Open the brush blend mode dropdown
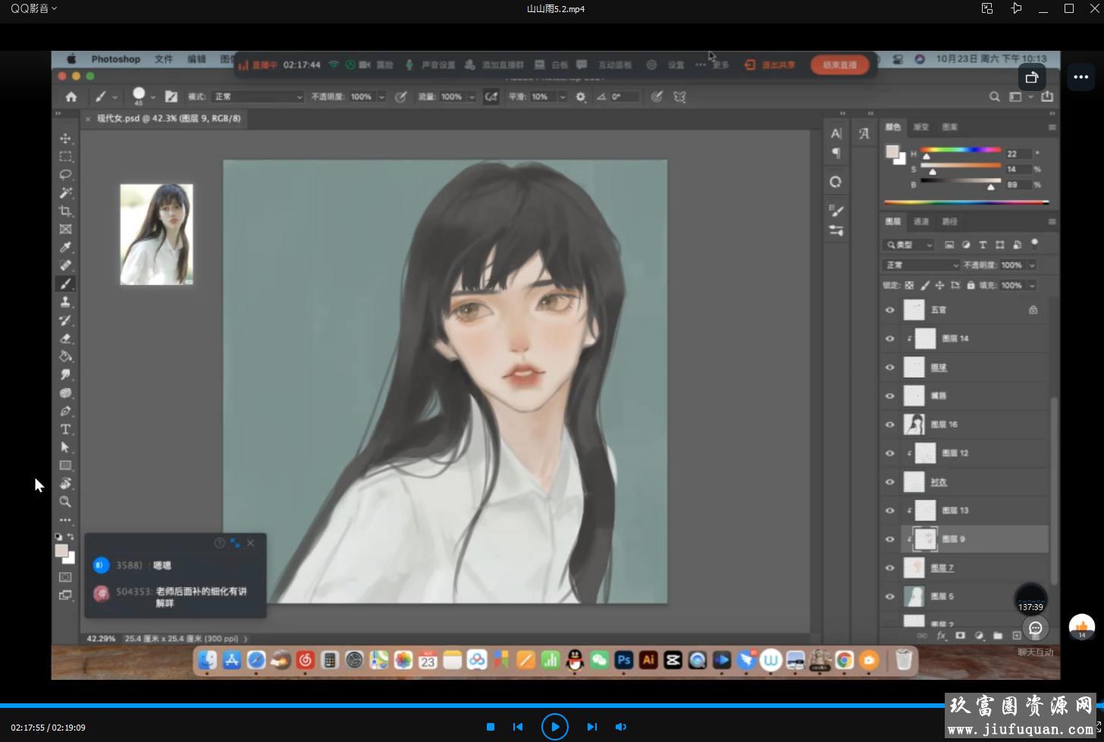Screen dimensions: 1104x742 pyautogui.click(x=258, y=97)
